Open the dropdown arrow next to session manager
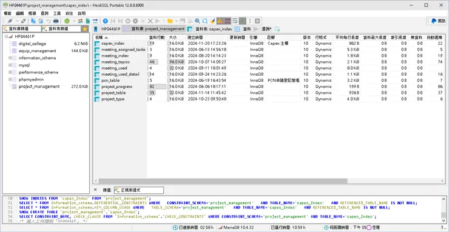The height and width of the screenshot is (232, 449). pyautogui.click(x=17, y=21)
